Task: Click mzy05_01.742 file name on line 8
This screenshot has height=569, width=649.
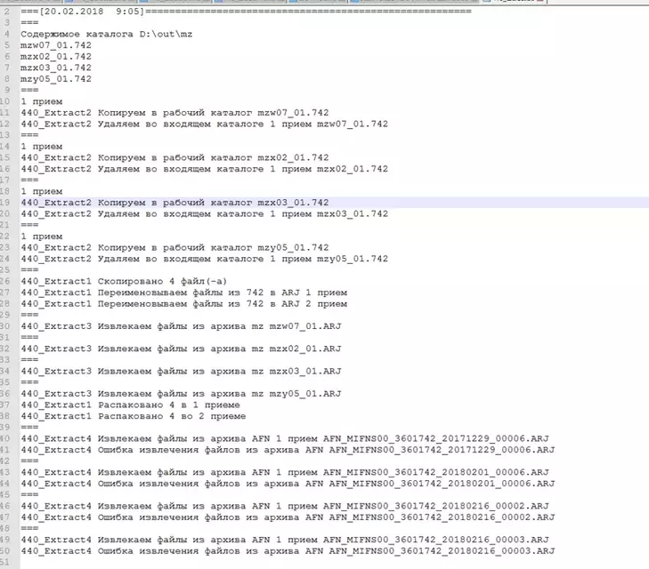Action: coord(56,78)
